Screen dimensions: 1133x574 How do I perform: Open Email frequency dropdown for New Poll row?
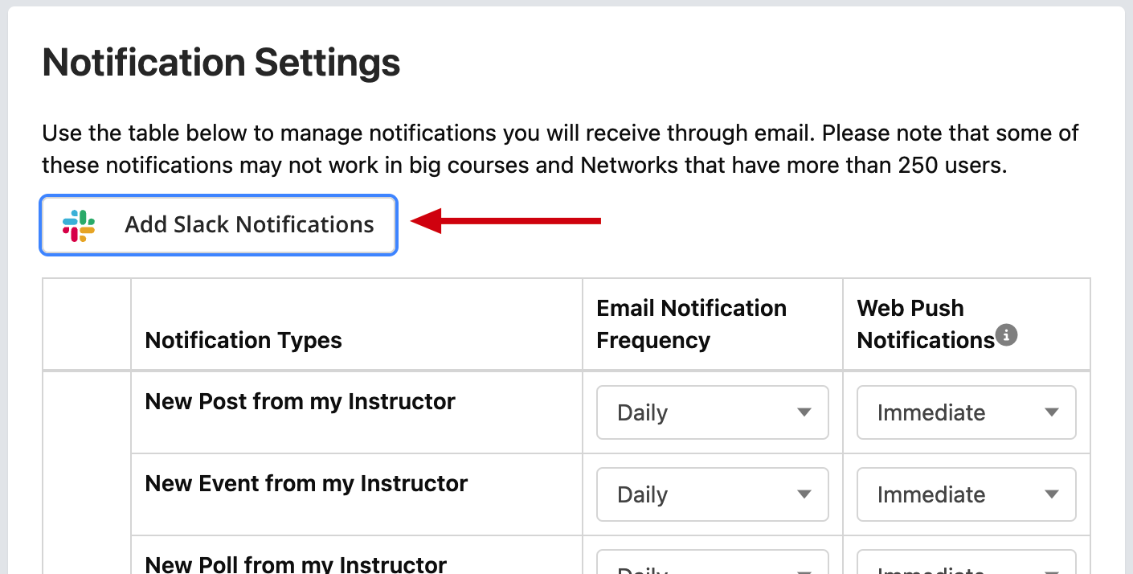pos(712,562)
